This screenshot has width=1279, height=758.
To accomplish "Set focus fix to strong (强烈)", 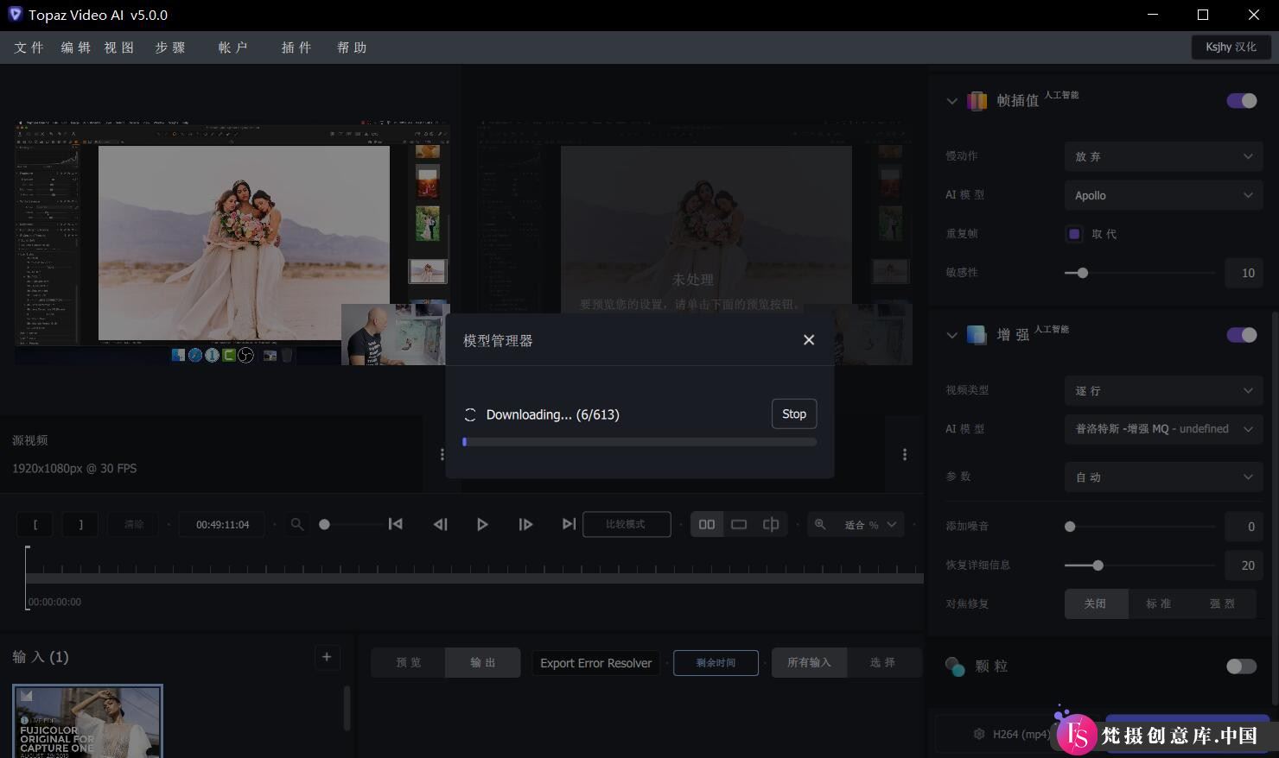I will click(1223, 603).
